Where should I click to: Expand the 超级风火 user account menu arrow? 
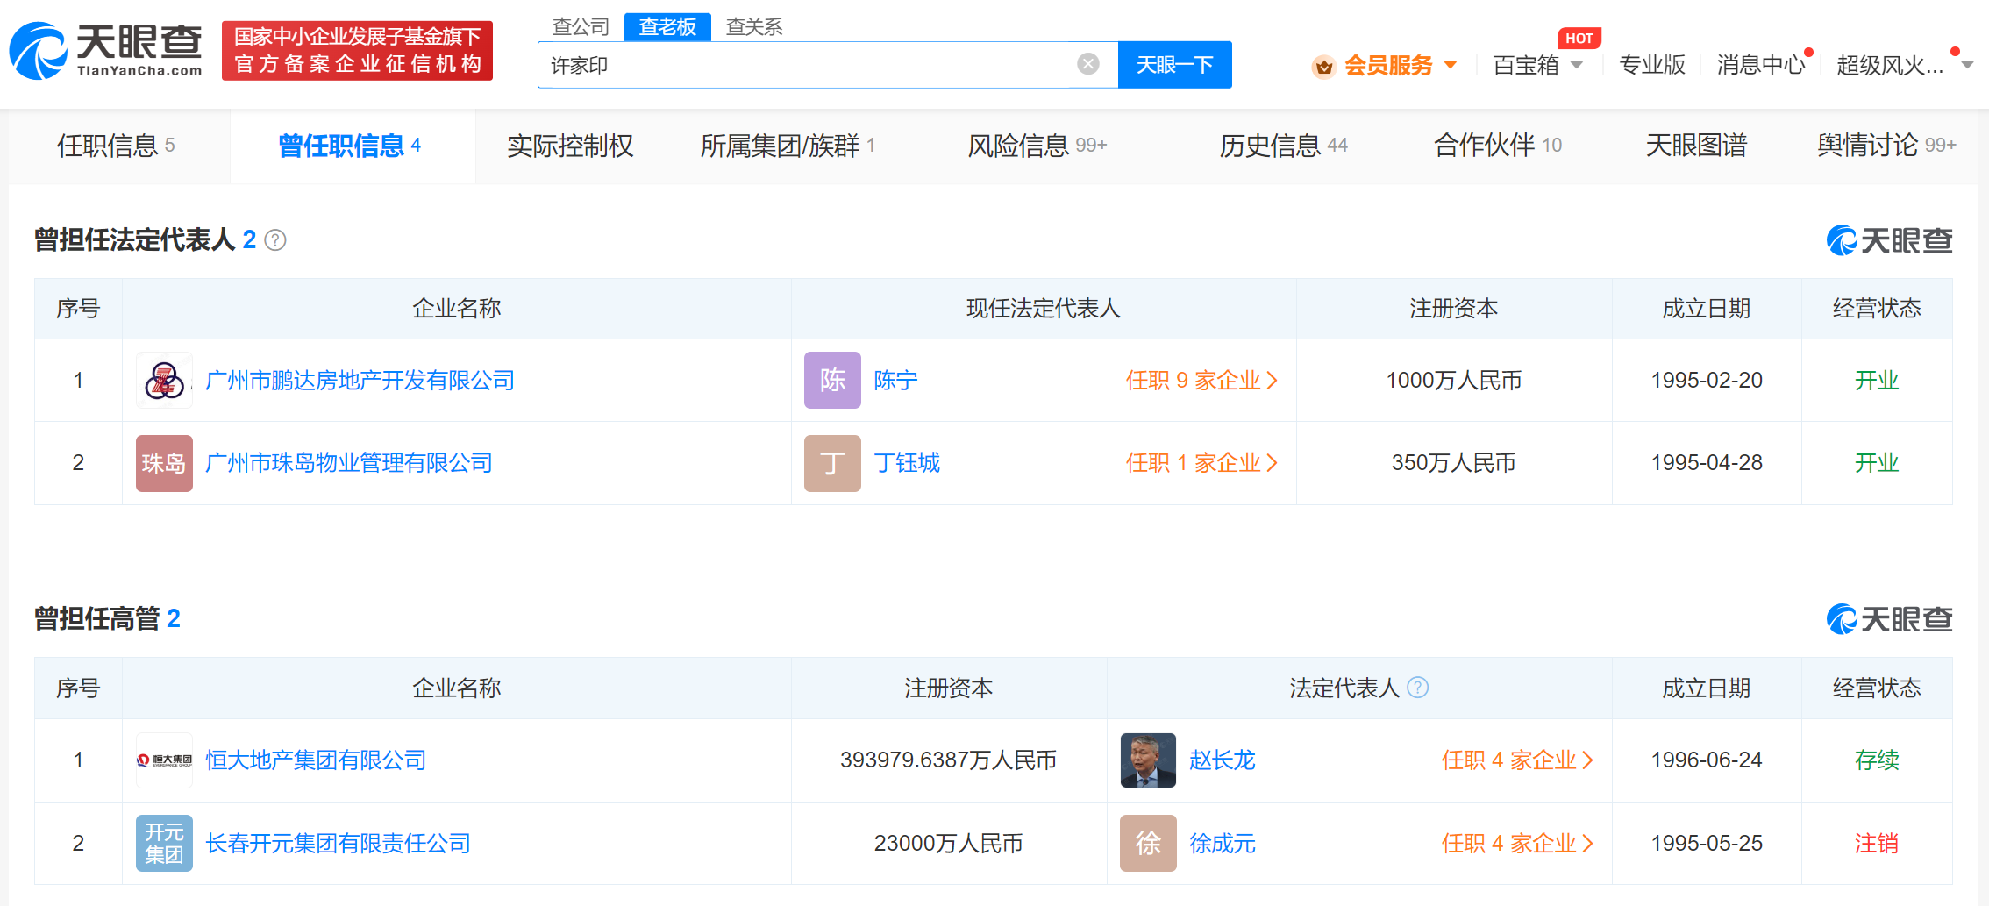point(1967,65)
